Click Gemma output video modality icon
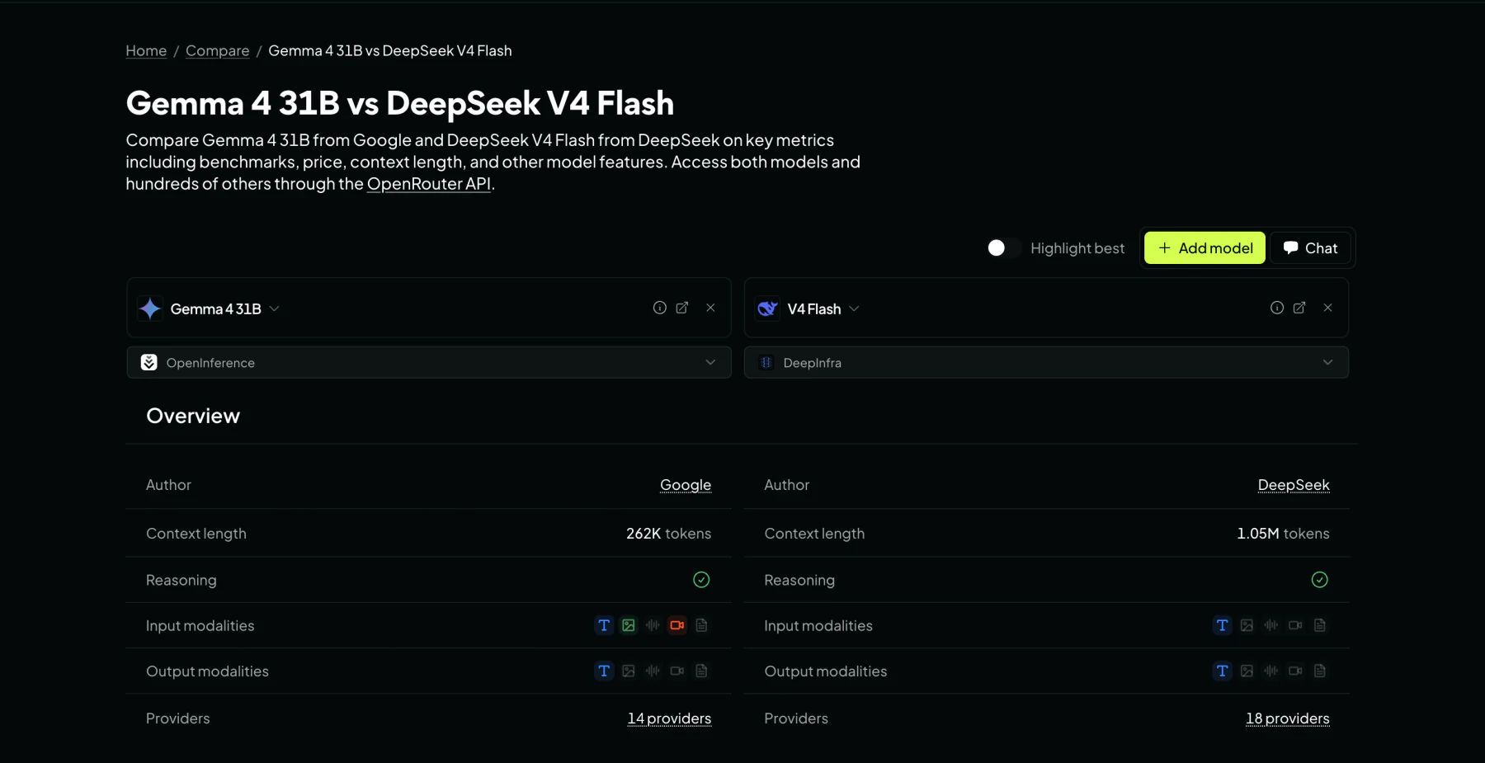 point(677,671)
